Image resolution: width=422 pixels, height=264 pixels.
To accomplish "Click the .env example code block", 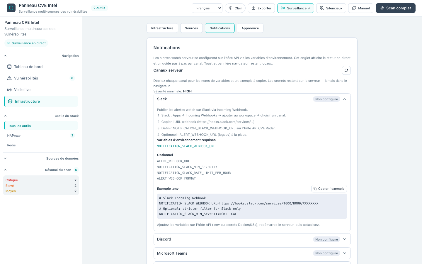I will pos(252,206).
